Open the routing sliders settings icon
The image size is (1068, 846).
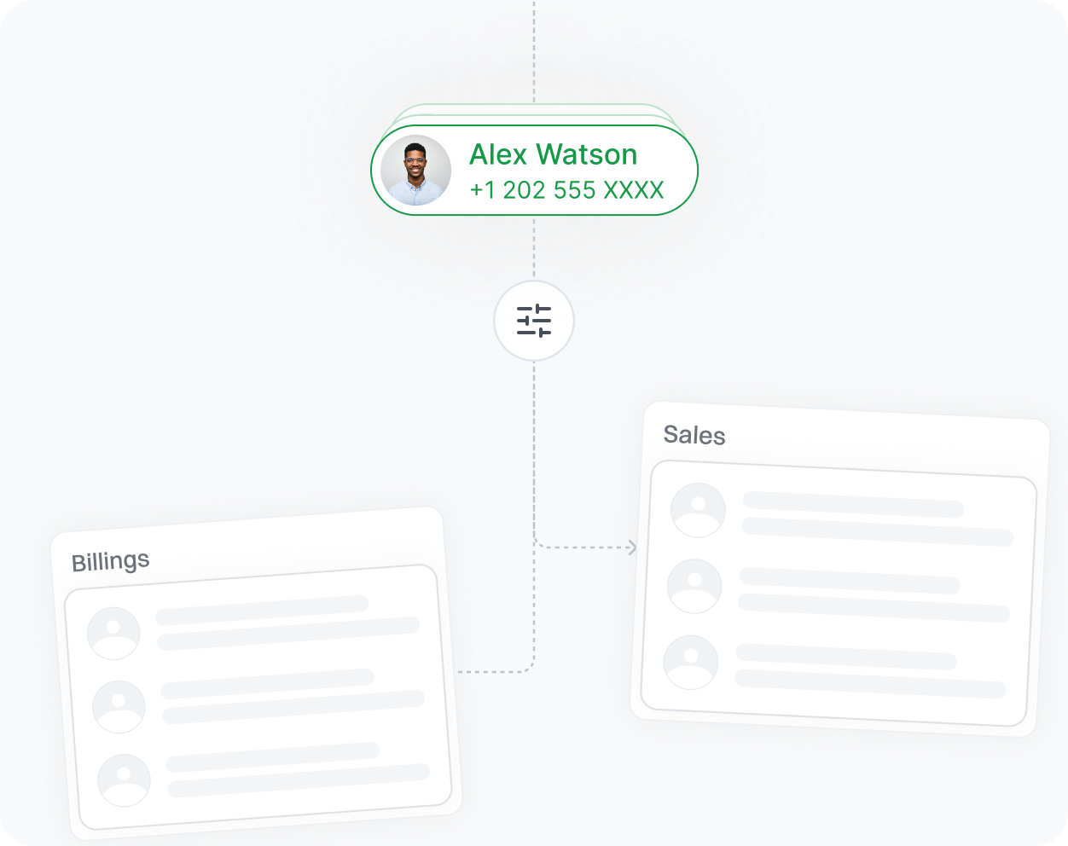534,321
